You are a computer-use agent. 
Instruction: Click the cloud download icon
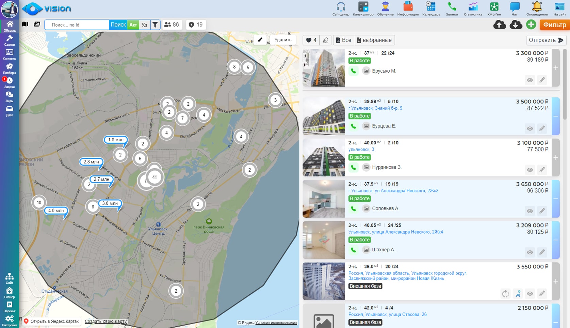(x=516, y=25)
